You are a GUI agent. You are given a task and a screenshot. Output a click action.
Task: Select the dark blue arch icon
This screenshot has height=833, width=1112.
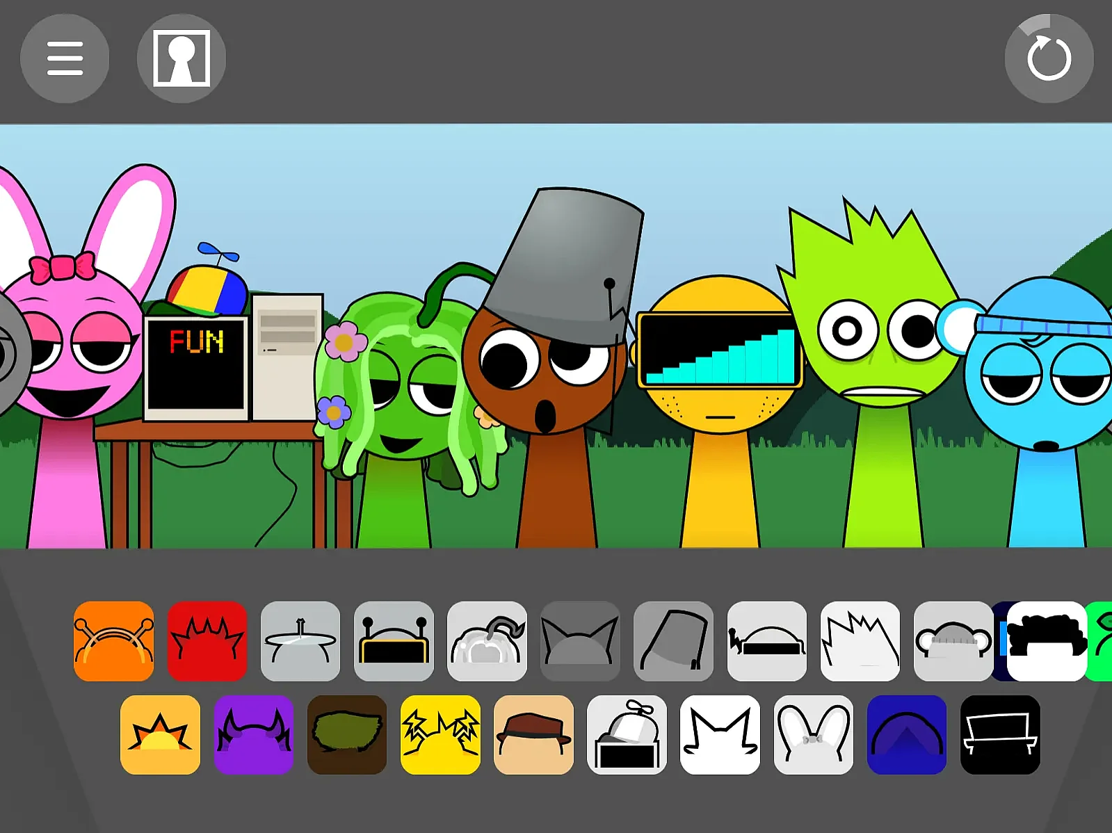907,735
